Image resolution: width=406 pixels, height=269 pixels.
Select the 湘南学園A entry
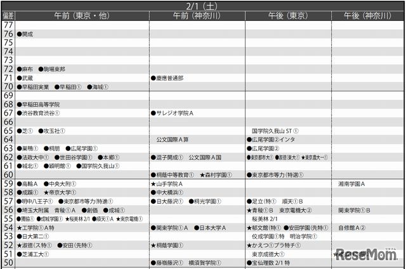[351, 184]
